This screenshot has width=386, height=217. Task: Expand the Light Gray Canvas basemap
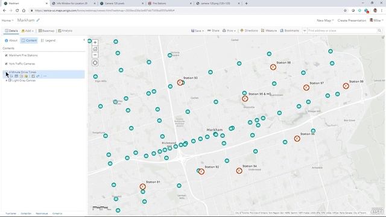(7, 80)
